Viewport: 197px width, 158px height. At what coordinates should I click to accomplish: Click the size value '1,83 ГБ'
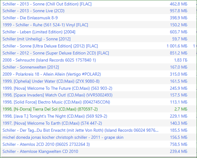click(x=181, y=60)
